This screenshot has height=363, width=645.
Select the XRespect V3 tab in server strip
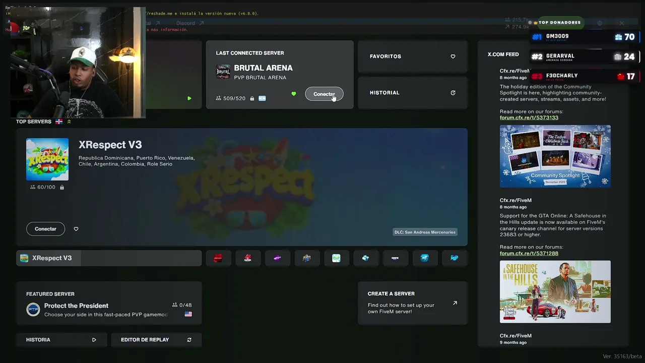(109, 258)
